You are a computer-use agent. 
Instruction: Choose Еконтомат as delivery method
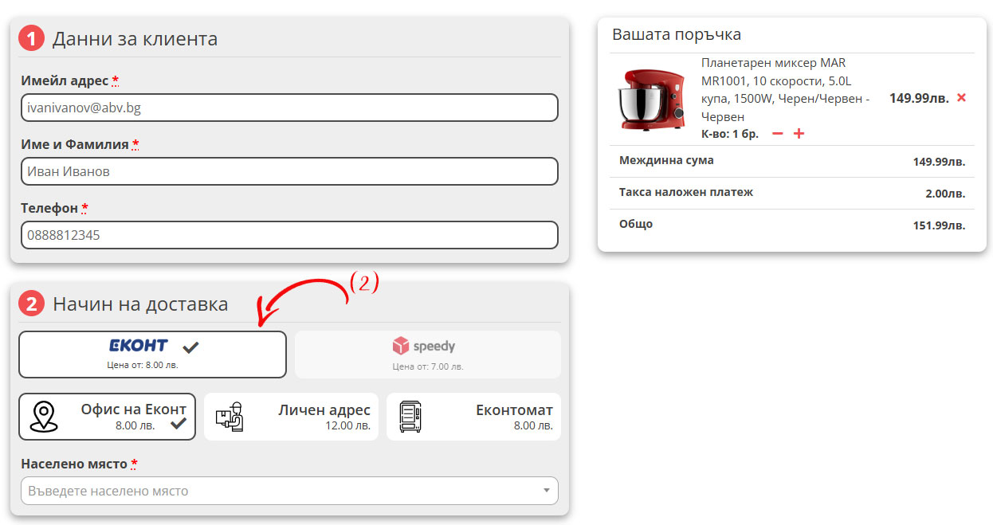click(x=473, y=416)
